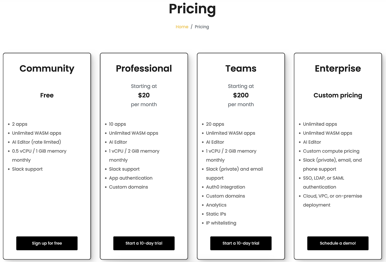This screenshot has height=262, width=386.
Task: Click the Home breadcrumb link
Action: click(x=182, y=27)
